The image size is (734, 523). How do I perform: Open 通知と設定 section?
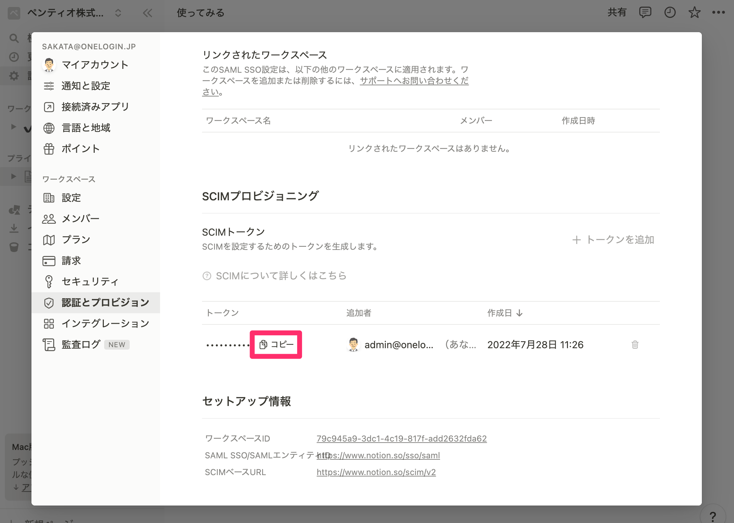pyautogui.click(x=95, y=86)
